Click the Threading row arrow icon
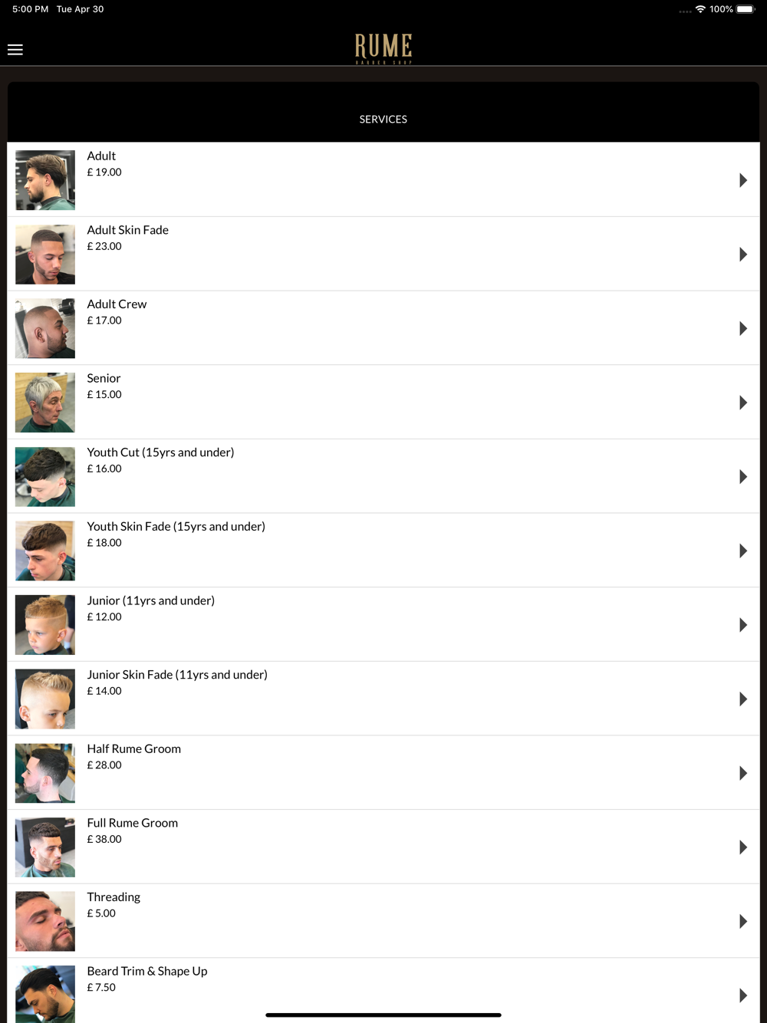767x1023 pixels. click(742, 921)
